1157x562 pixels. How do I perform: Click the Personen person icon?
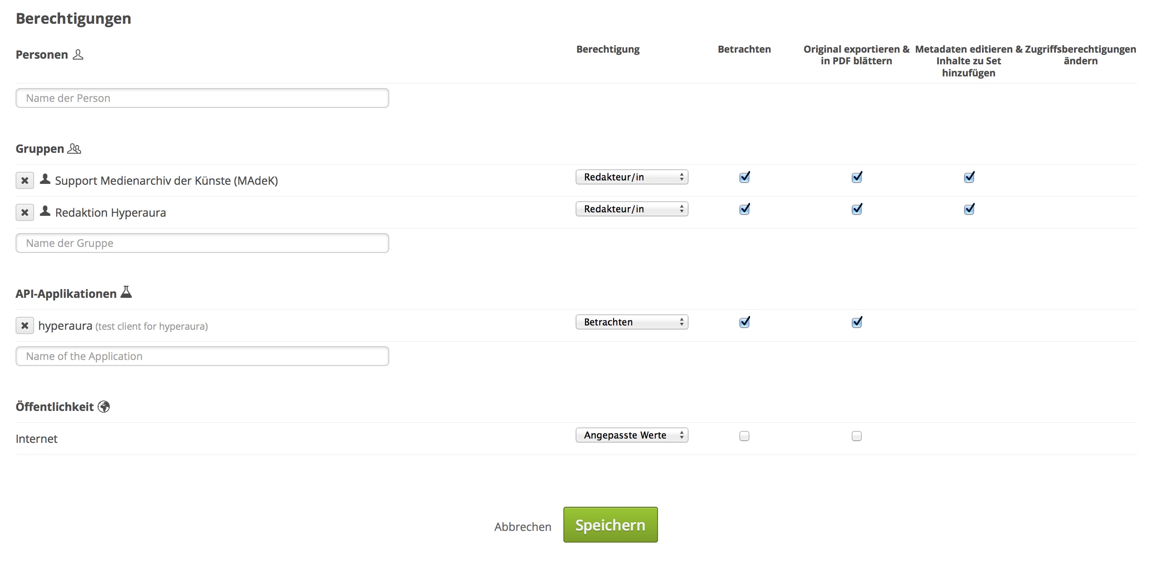78,54
